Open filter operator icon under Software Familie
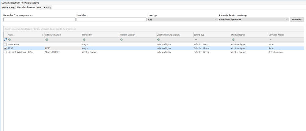The height and width of the screenshot is (131, 306). pos(47,39)
